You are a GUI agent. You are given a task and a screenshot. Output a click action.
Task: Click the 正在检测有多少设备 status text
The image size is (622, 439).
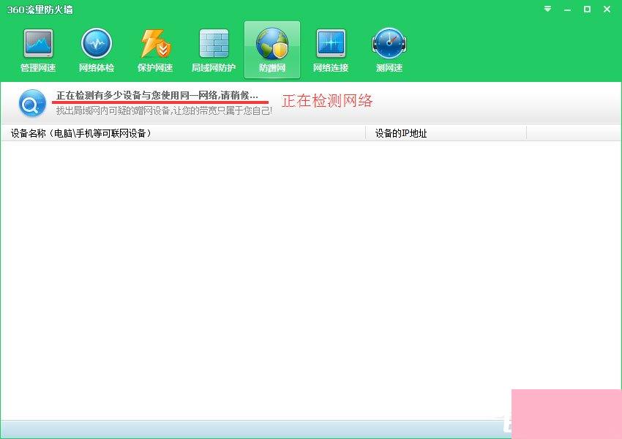point(157,96)
